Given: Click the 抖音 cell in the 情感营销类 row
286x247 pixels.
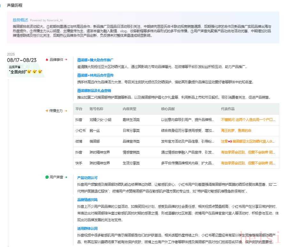Looking at the screenshot, I should coord(79,152).
